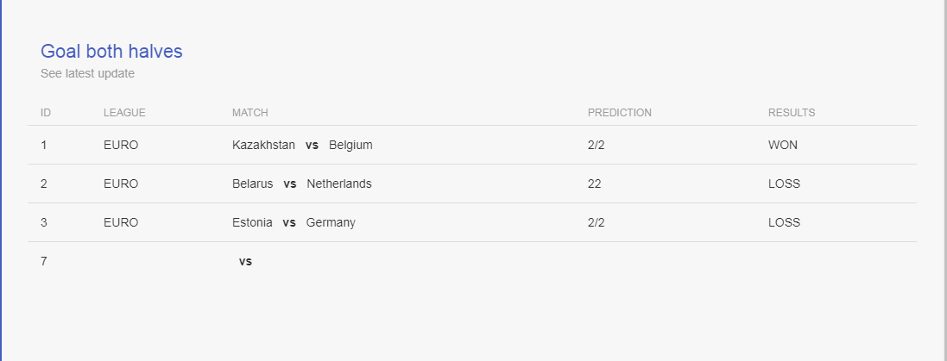Select the RESULTS column header
This screenshot has width=947, height=361.
pyautogui.click(x=792, y=113)
